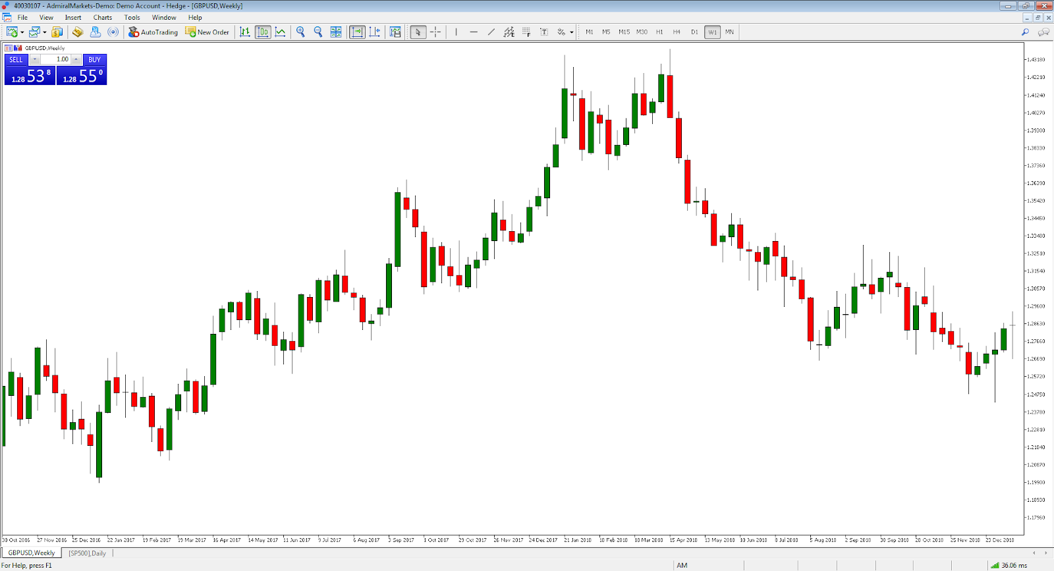Viewport: 1054px width, 571px height.
Task: Click the BUY button on trade panel
Action: click(94, 59)
